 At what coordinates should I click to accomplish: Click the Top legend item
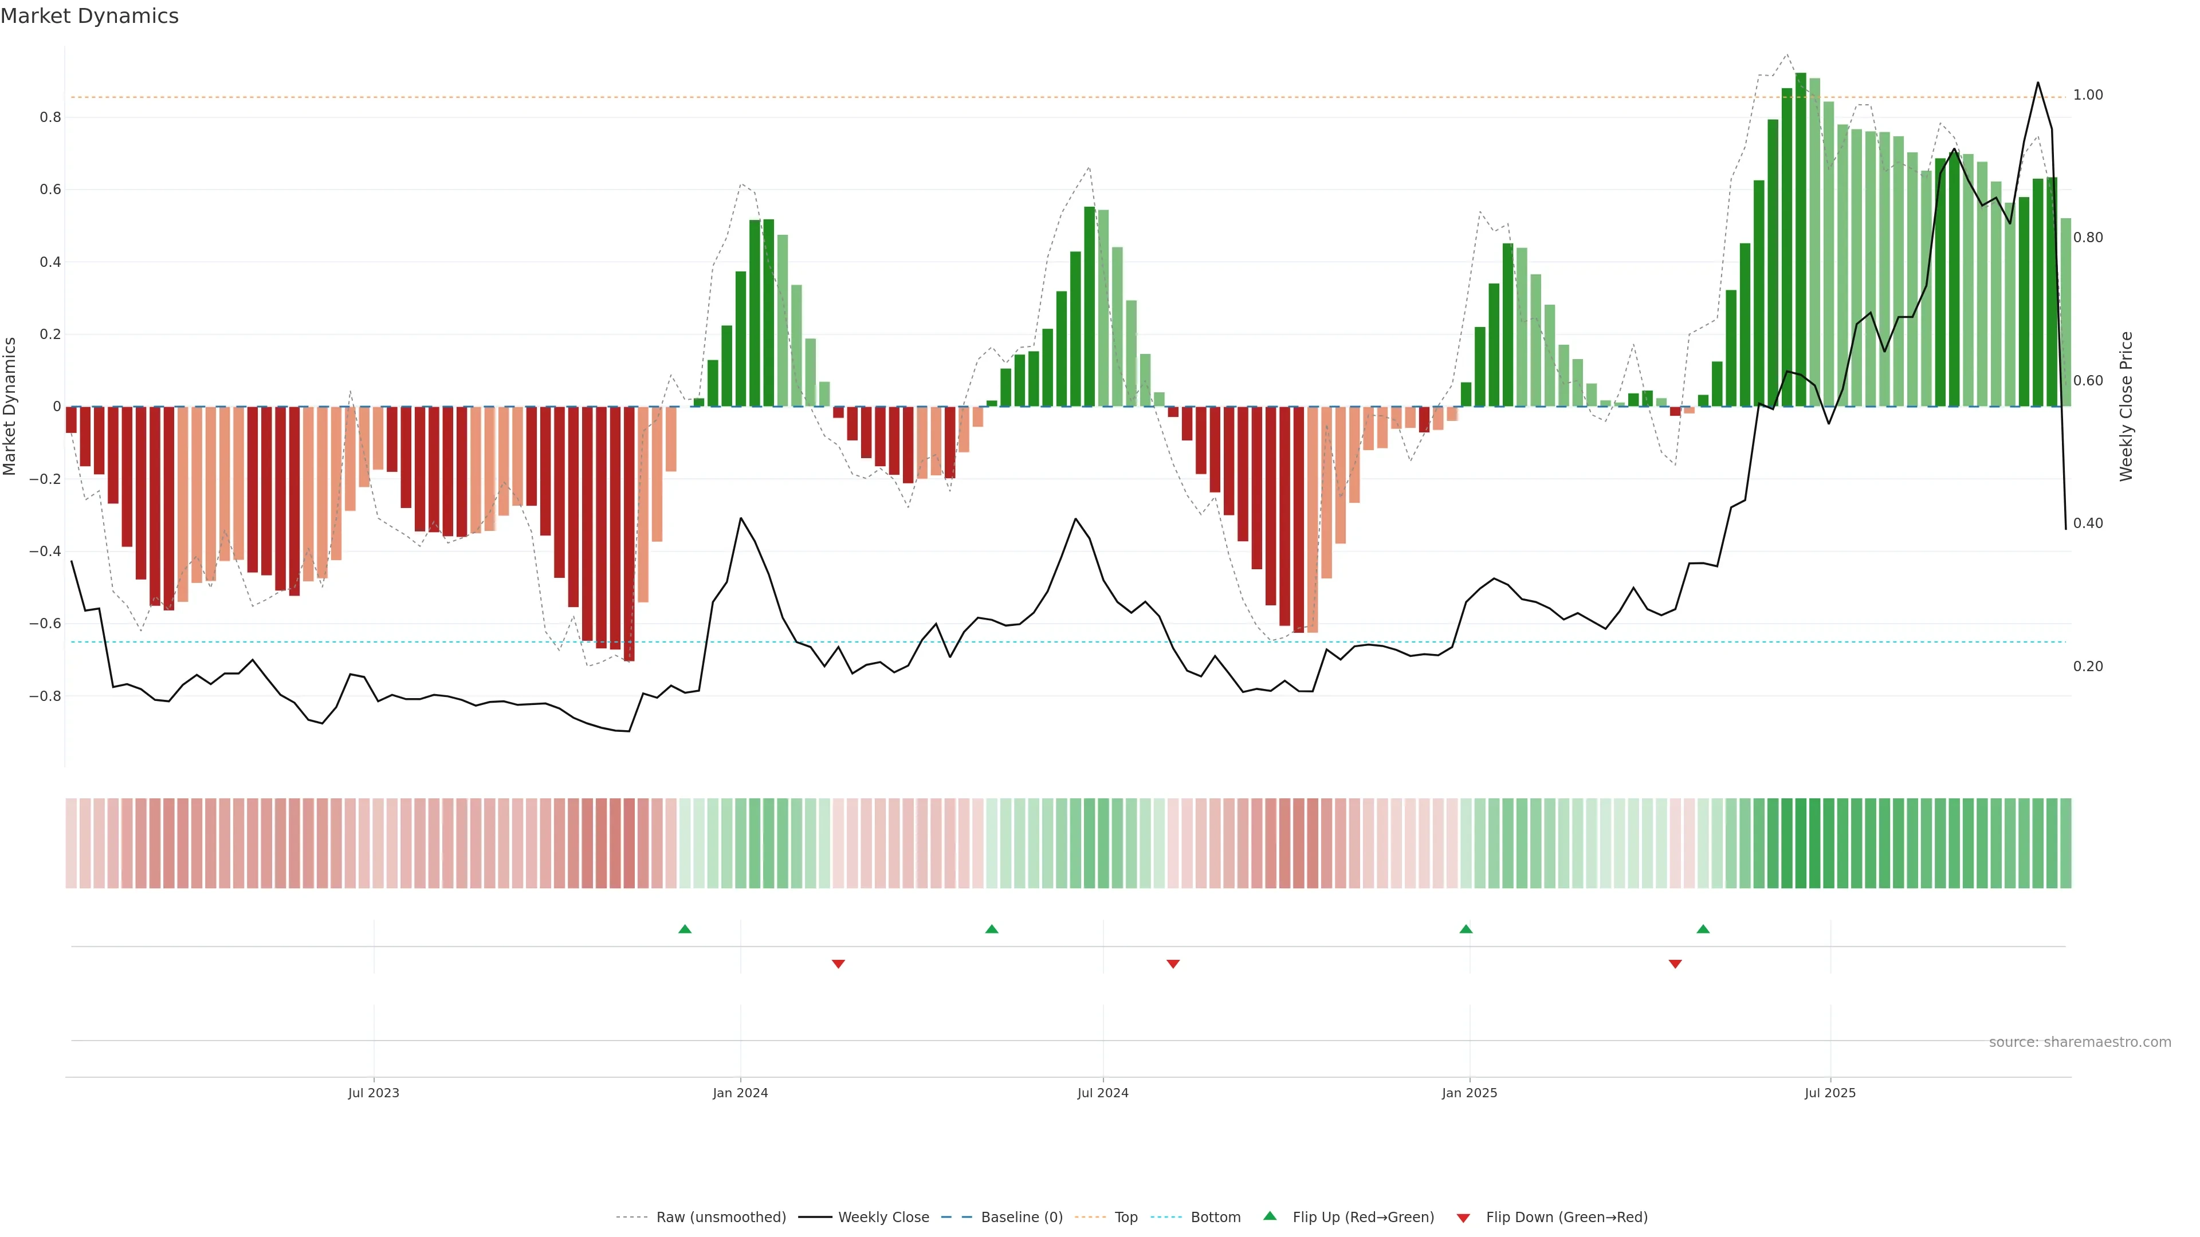pos(1126,1218)
